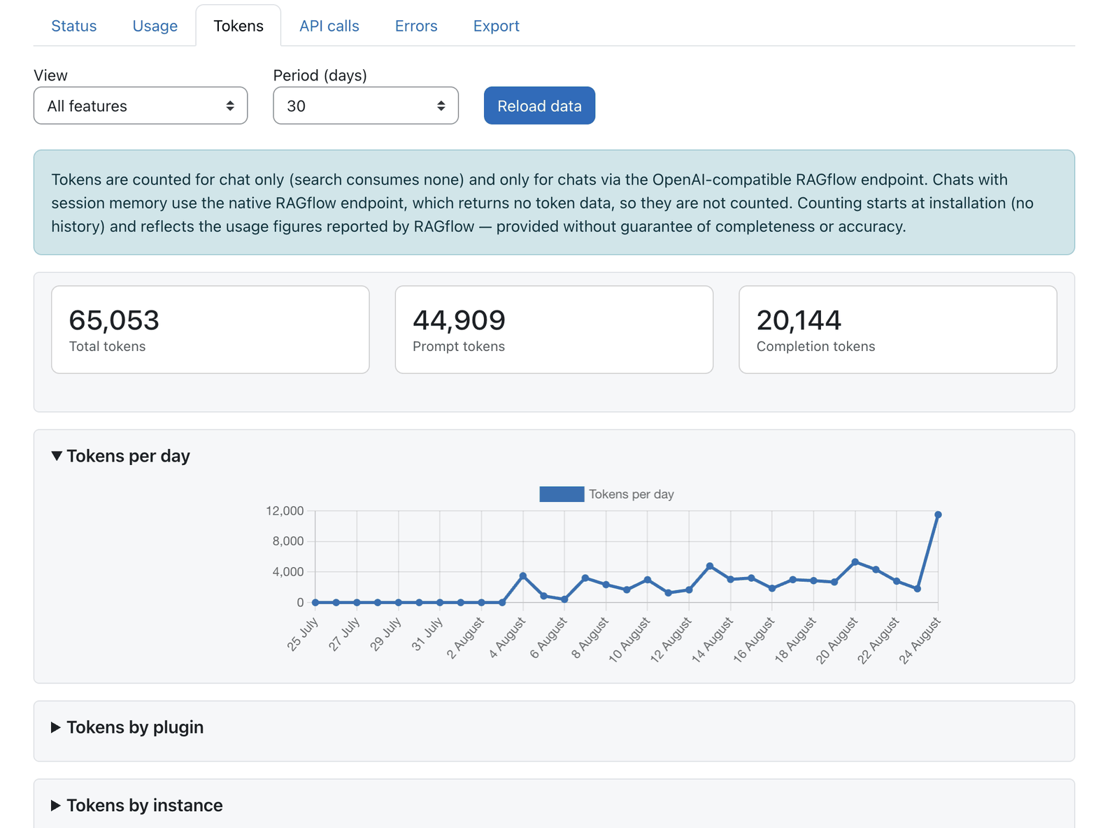Click the Reload data button

pyautogui.click(x=539, y=106)
